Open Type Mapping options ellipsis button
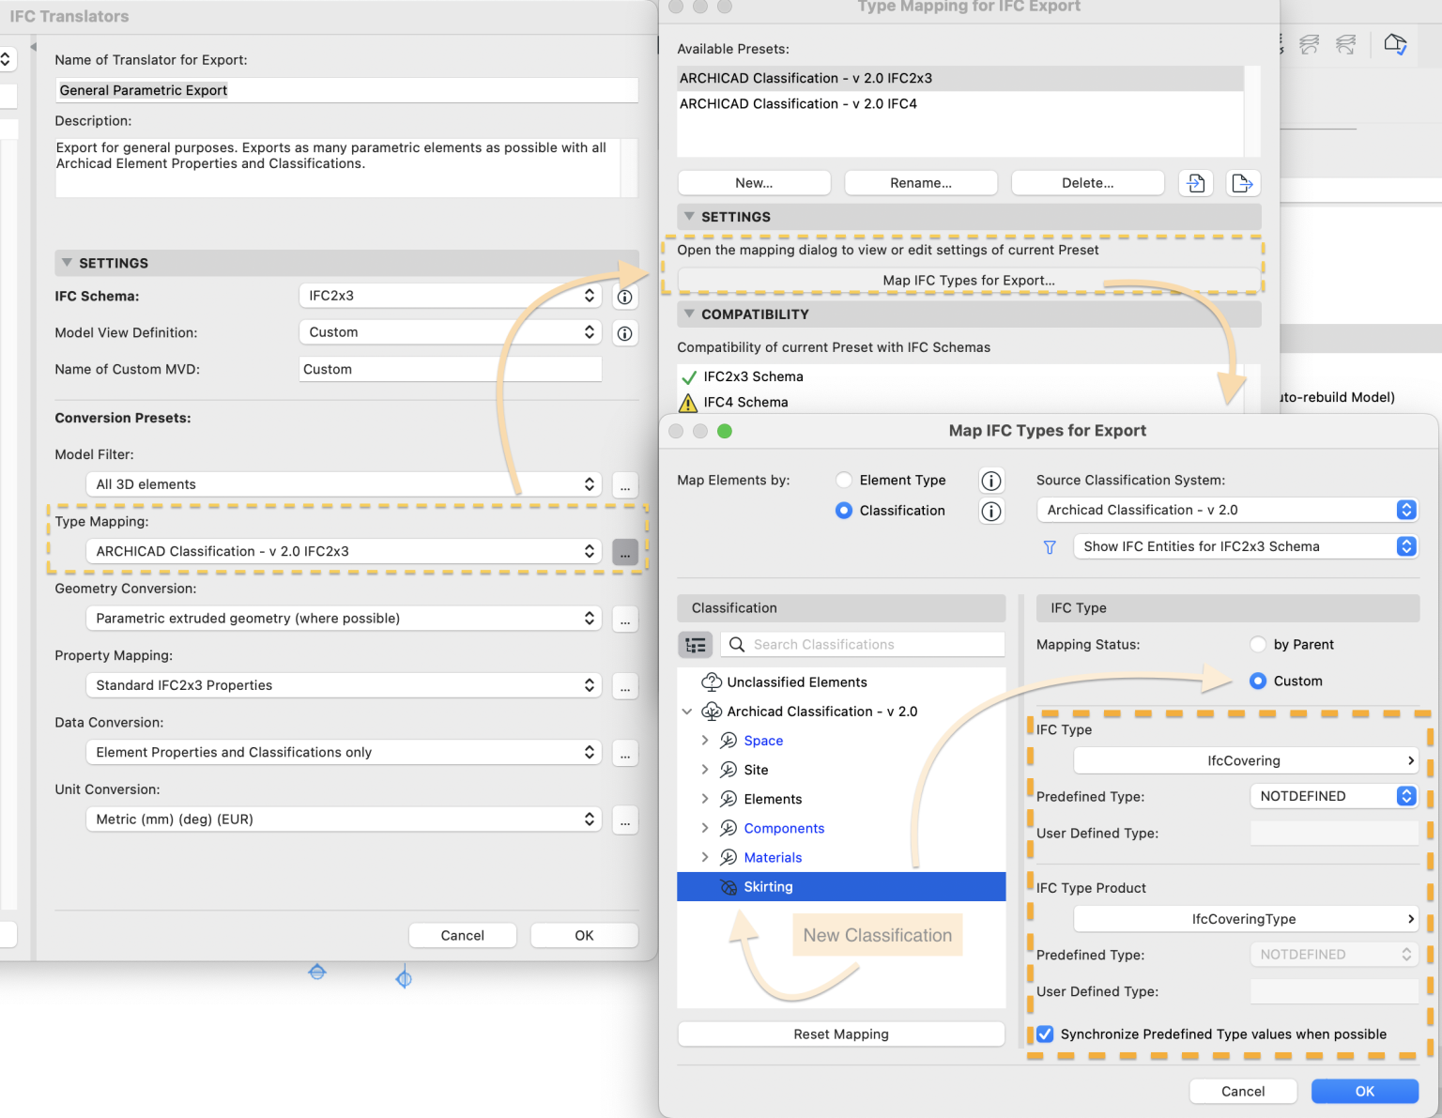This screenshot has height=1118, width=1442. click(x=624, y=552)
